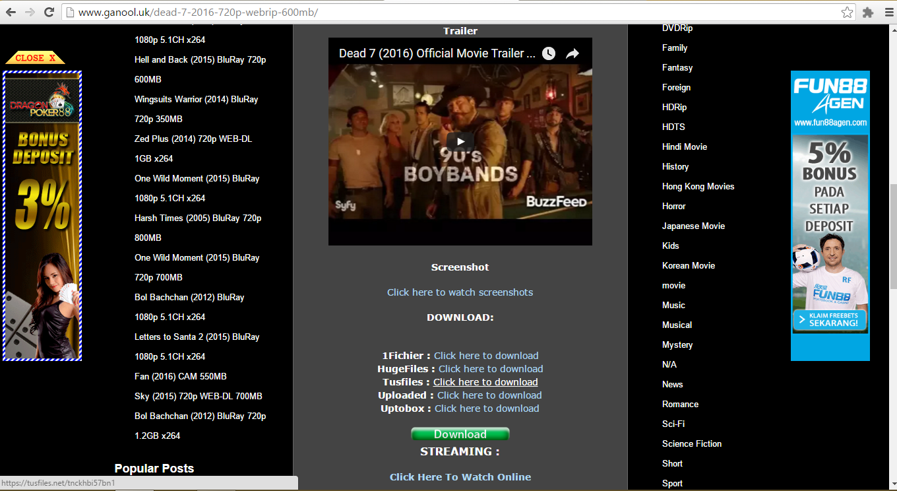This screenshot has width=897, height=491.
Task: Open the Fun88 Agen bonus ad banner
Action: (830, 216)
